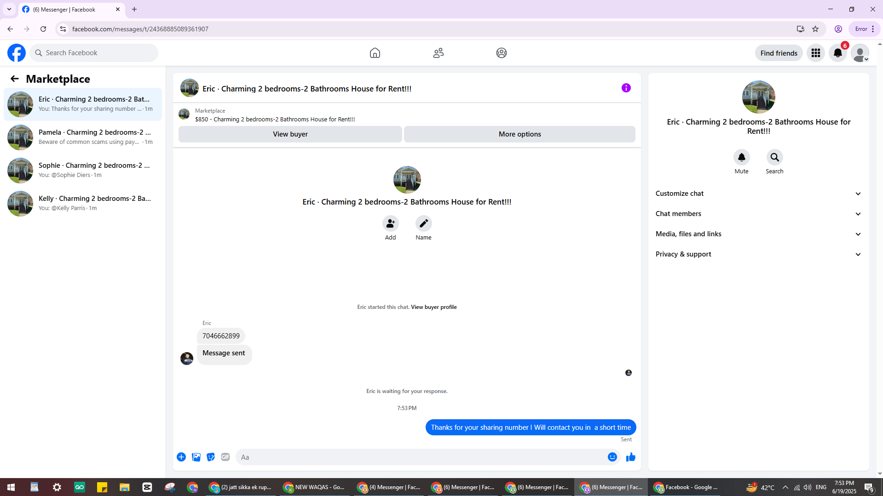This screenshot has height=496, width=883.
Task: Open the Facebook menu grid icon
Action: [816, 53]
